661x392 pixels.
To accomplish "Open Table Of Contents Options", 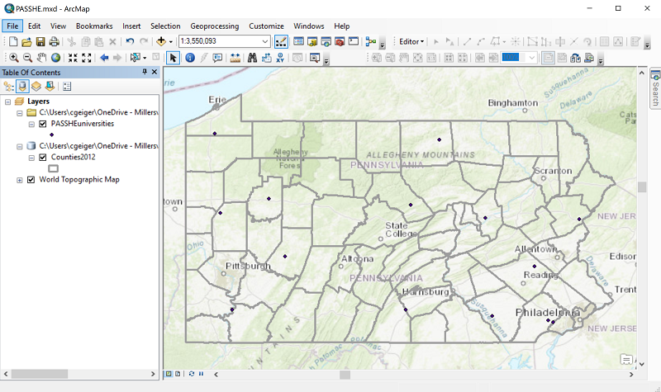I will point(67,87).
